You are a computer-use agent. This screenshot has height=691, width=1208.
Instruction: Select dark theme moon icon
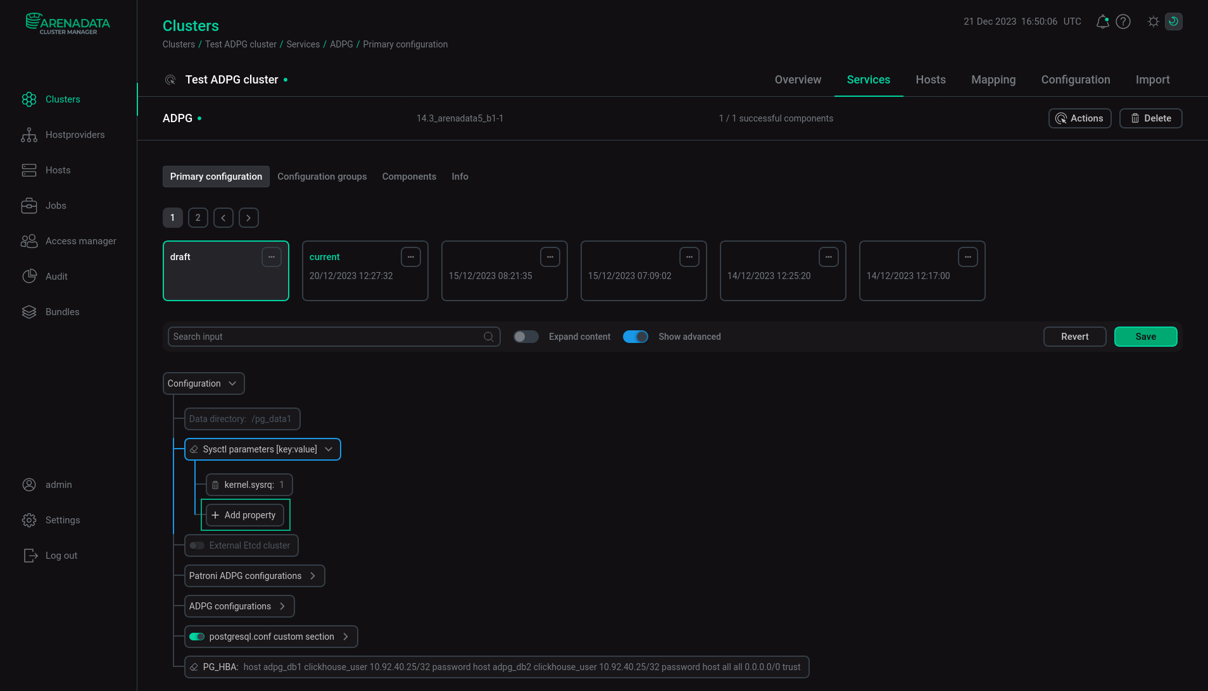1173,22
